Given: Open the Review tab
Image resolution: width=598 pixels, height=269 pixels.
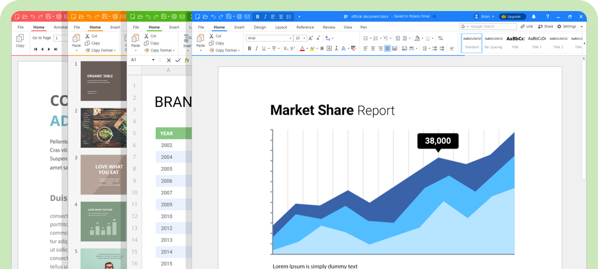Looking at the screenshot, I should point(329,28).
